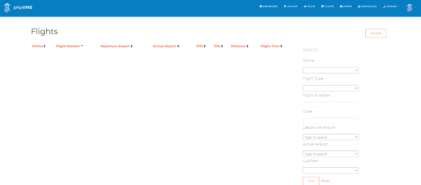This screenshot has height=185, width=421.
Task: Click sort arrows beside Arrival Airport
Action: [178, 46]
